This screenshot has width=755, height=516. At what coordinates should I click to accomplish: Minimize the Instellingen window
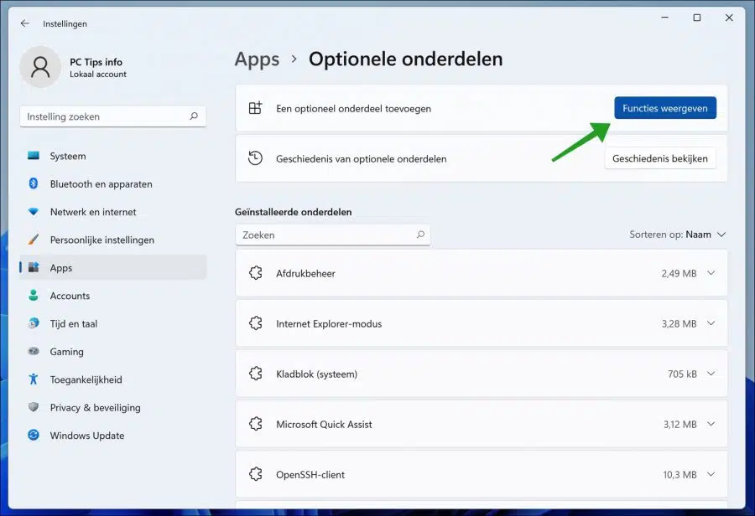pos(665,18)
